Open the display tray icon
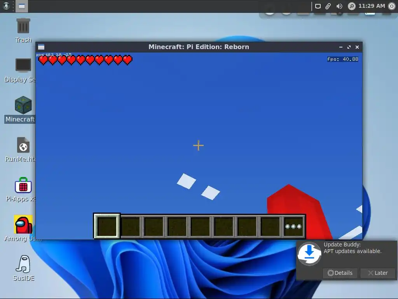The width and height of the screenshot is (398, 299). pyautogui.click(x=318, y=6)
